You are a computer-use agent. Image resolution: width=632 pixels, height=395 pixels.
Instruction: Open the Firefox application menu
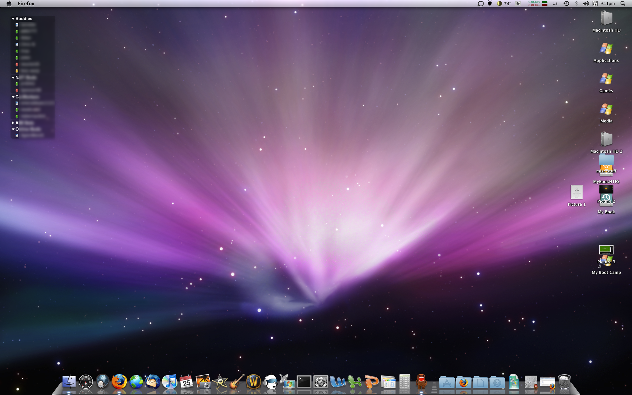coord(26,4)
